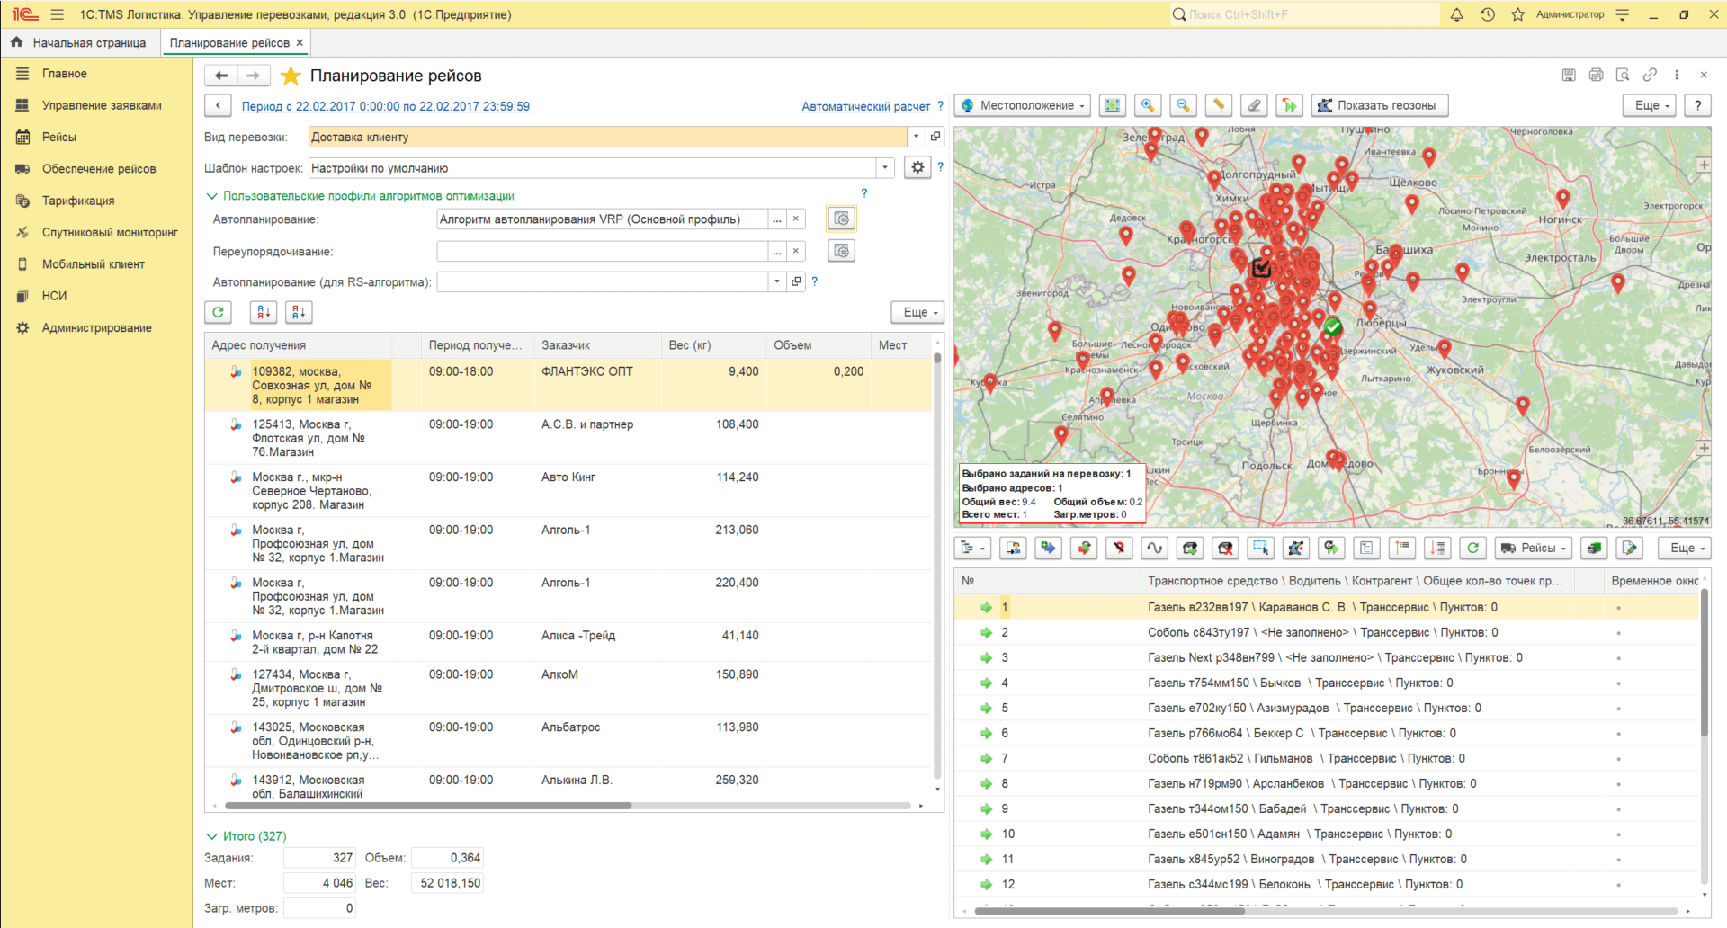Click the area selection tool in trips toolbar

(x=1260, y=548)
